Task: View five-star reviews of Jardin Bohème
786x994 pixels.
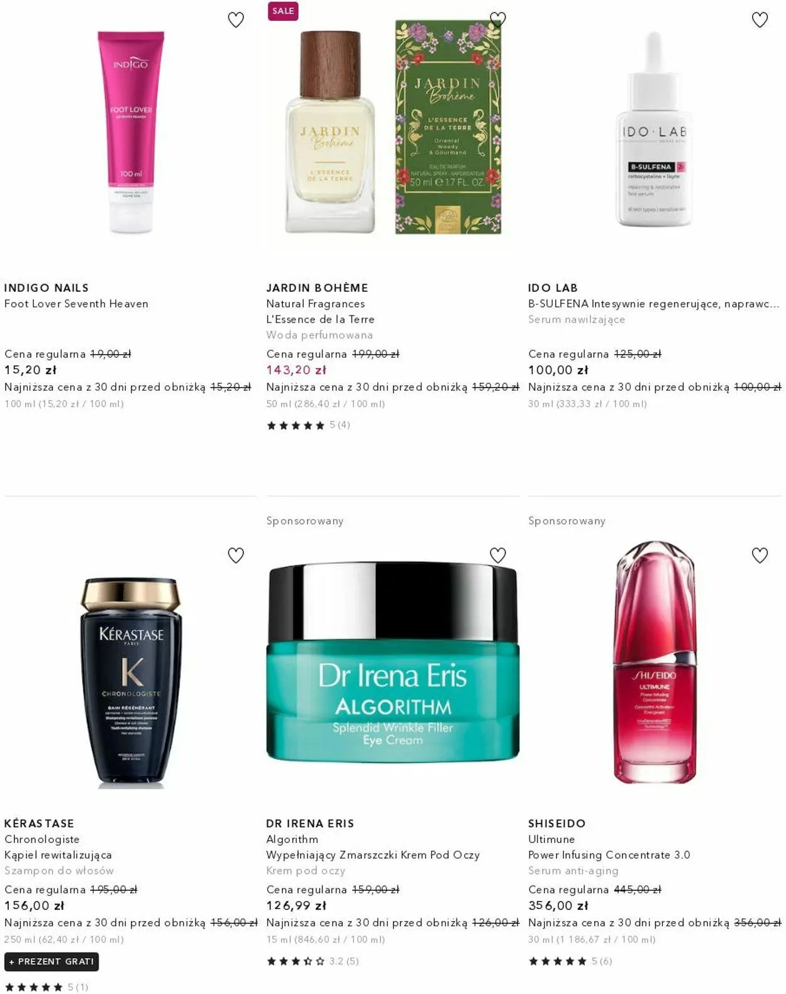Action: (x=308, y=425)
